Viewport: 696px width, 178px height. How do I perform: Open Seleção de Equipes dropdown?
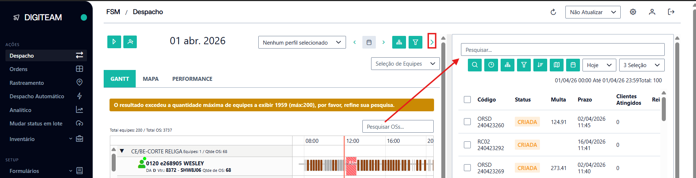(405, 64)
